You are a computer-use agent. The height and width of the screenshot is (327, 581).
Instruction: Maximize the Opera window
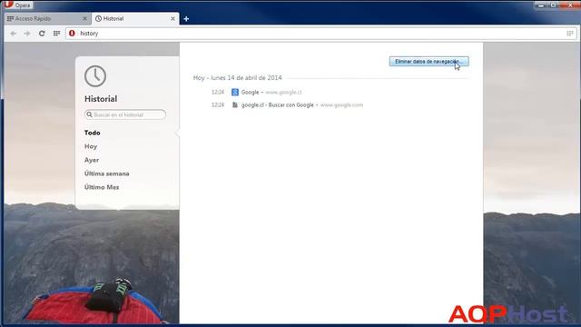(553, 5)
